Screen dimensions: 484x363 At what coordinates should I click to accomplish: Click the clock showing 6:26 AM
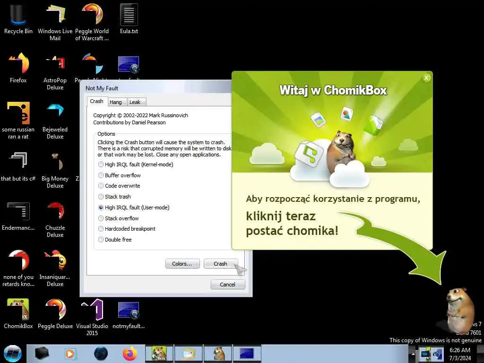tap(460, 354)
